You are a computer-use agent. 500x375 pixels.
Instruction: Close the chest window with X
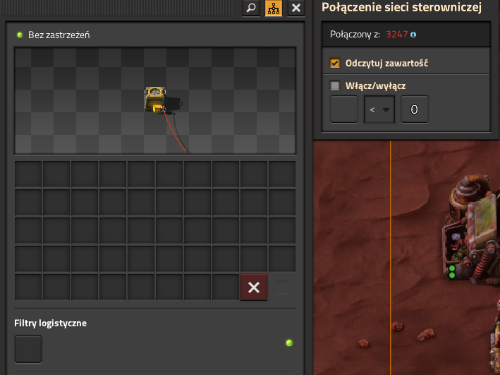pos(296,8)
